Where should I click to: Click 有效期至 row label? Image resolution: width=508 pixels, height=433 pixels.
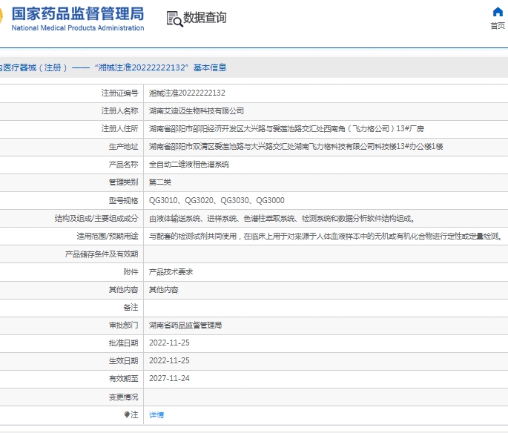(x=123, y=379)
